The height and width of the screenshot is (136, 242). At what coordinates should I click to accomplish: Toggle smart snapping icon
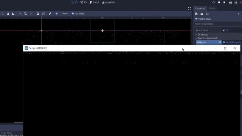point(20,14)
